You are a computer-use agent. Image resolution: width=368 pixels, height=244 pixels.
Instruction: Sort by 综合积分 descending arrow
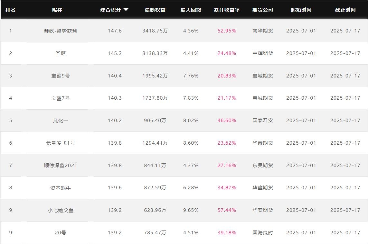tap(126, 10)
